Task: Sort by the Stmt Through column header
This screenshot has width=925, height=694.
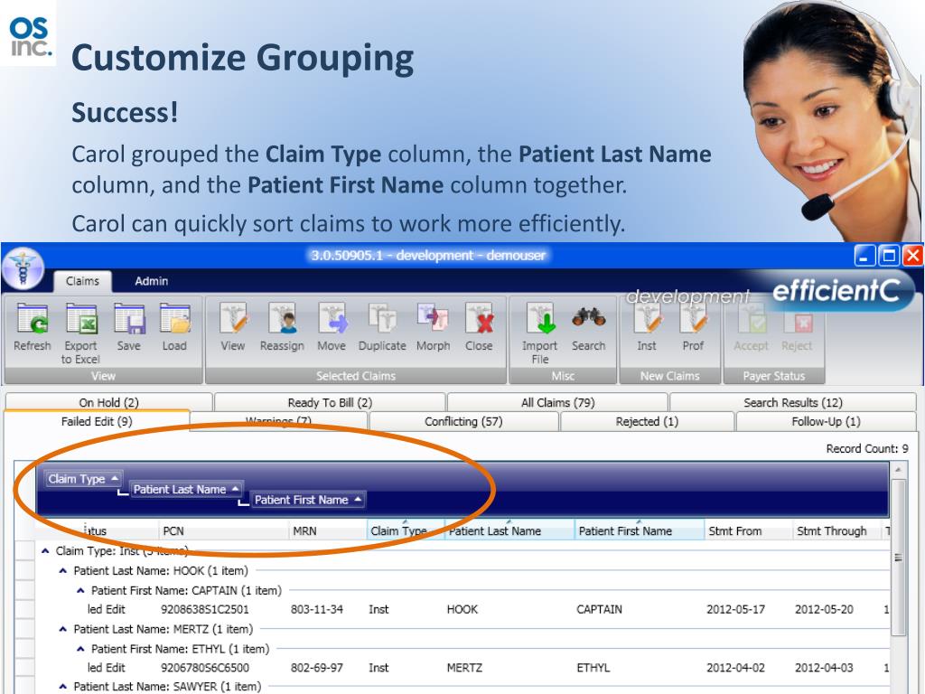Action: 837,530
